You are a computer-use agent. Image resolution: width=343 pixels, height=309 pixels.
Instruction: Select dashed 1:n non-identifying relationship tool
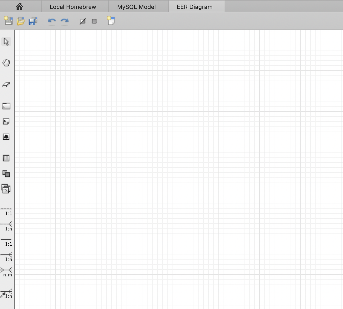[x=6, y=226]
